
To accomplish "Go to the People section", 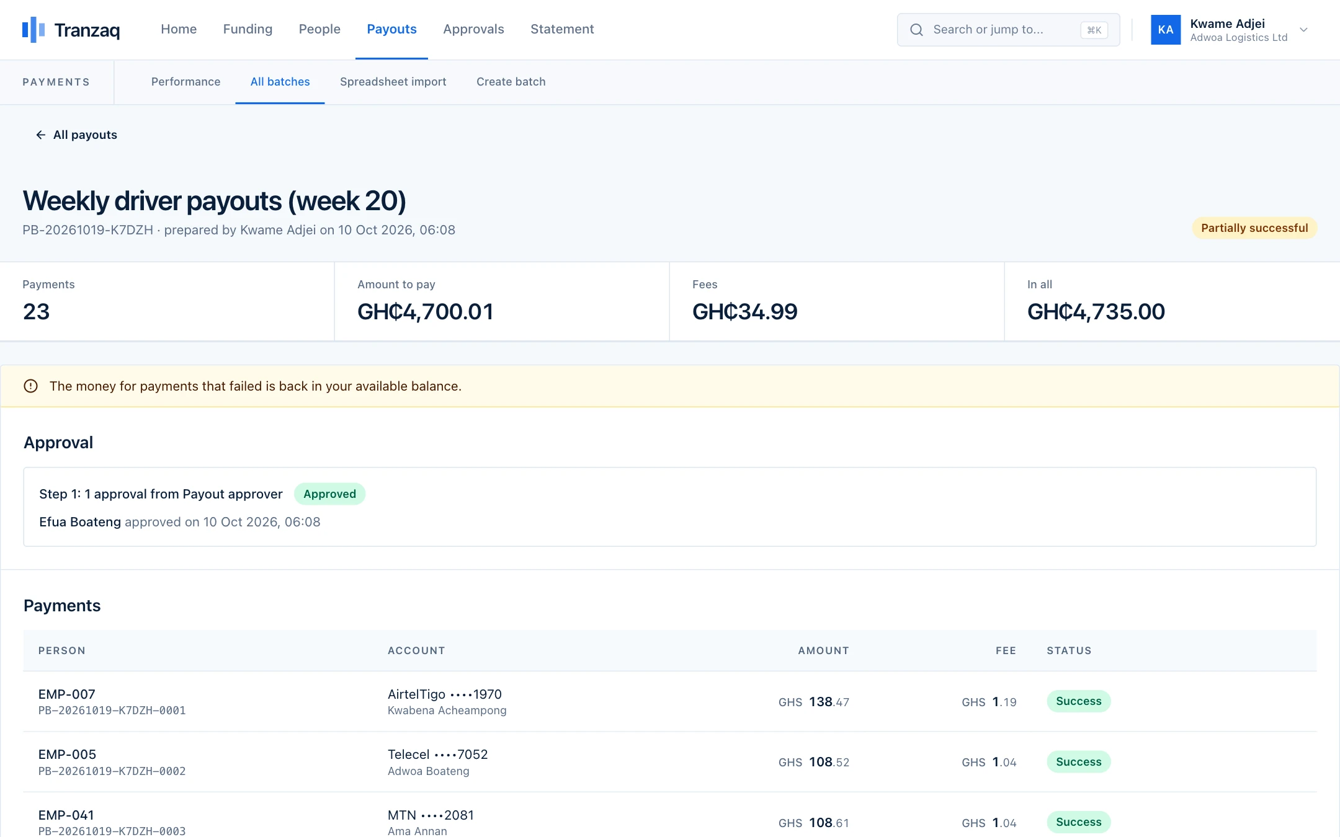I will click(x=319, y=29).
